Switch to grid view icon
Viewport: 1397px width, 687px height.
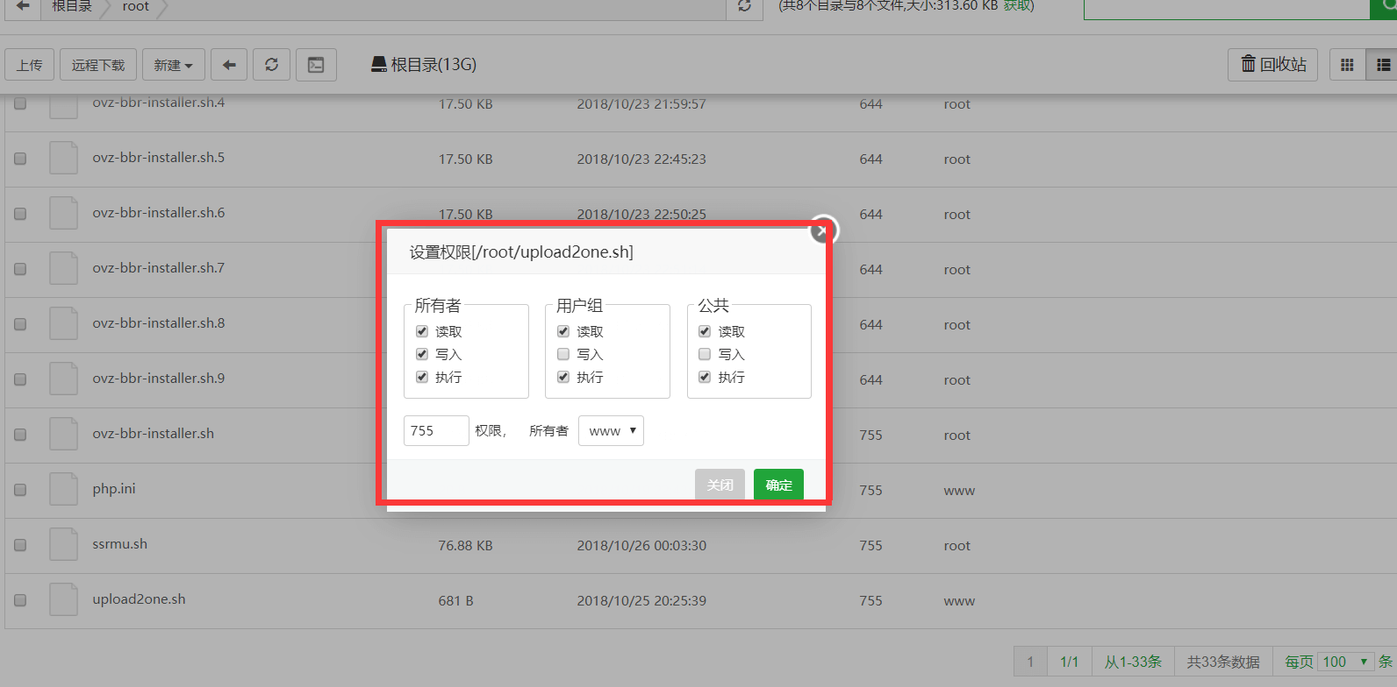[x=1347, y=65]
